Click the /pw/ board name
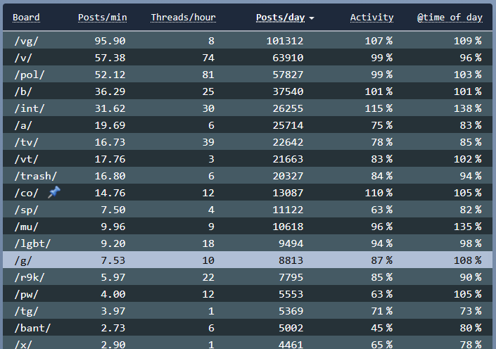Viewport: 496px width, 349px height. click(26, 295)
